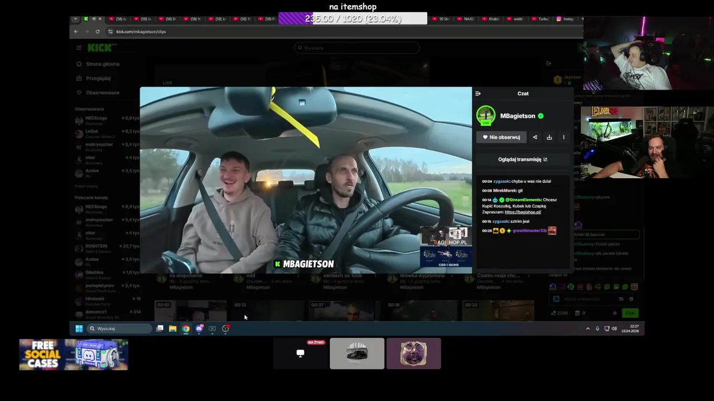This screenshot has height=401, width=714.
Task: Select zygzaak's username in first chat message
Action: click(501, 182)
